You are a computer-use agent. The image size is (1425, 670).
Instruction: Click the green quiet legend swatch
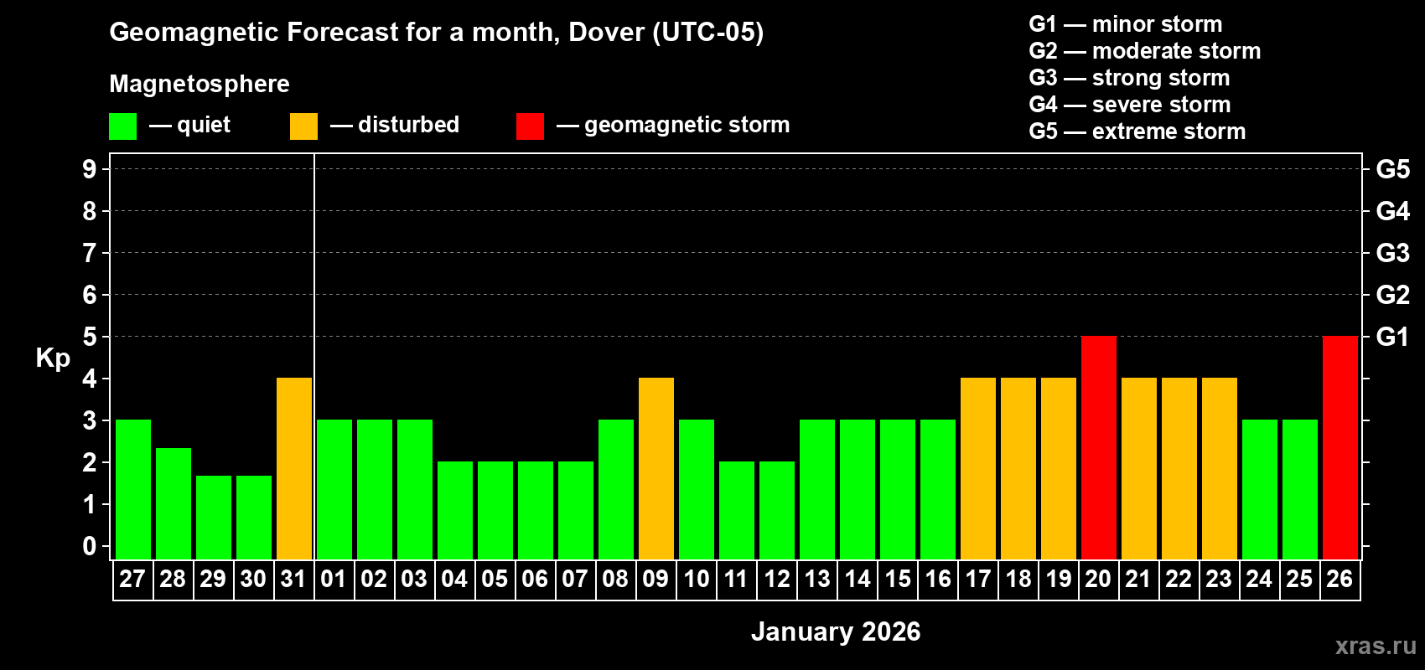pos(122,126)
